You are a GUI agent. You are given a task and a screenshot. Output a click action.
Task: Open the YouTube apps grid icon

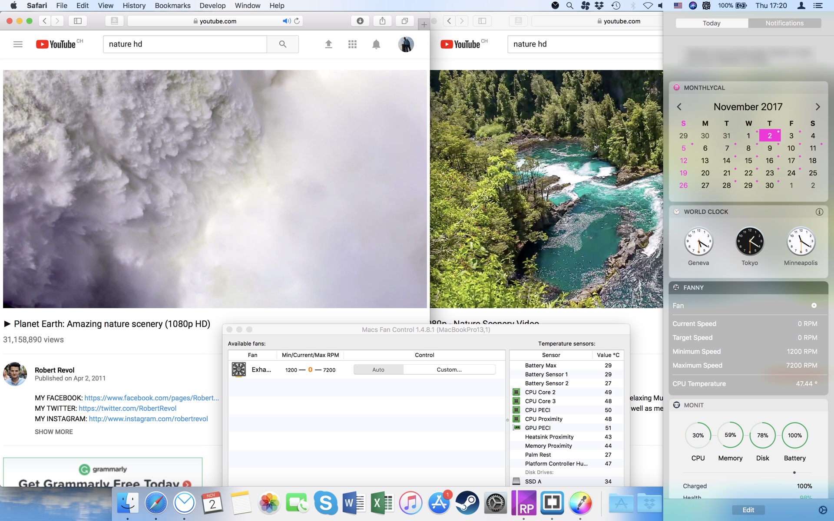point(352,44)
